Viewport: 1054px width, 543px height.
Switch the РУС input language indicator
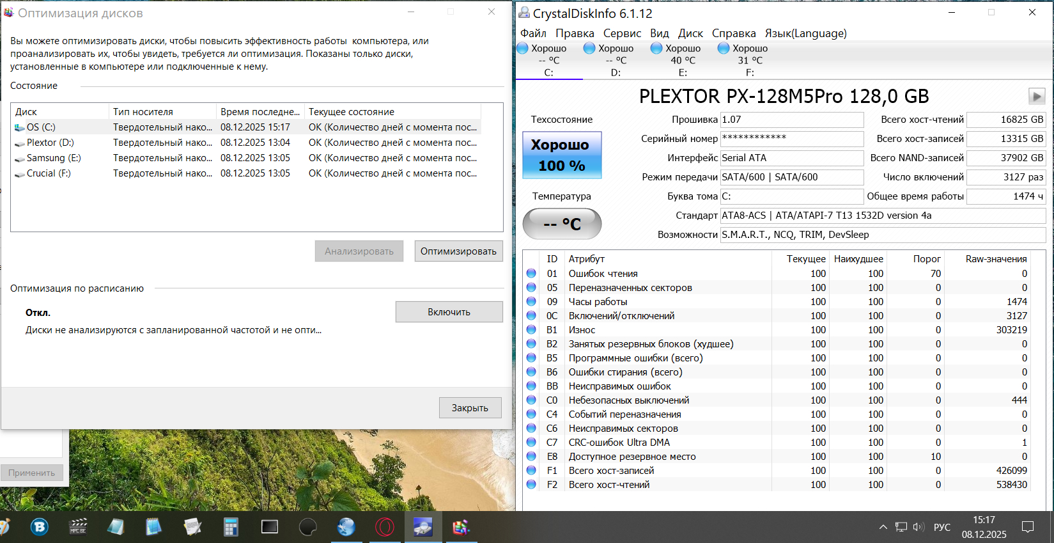tap(942, 528)
